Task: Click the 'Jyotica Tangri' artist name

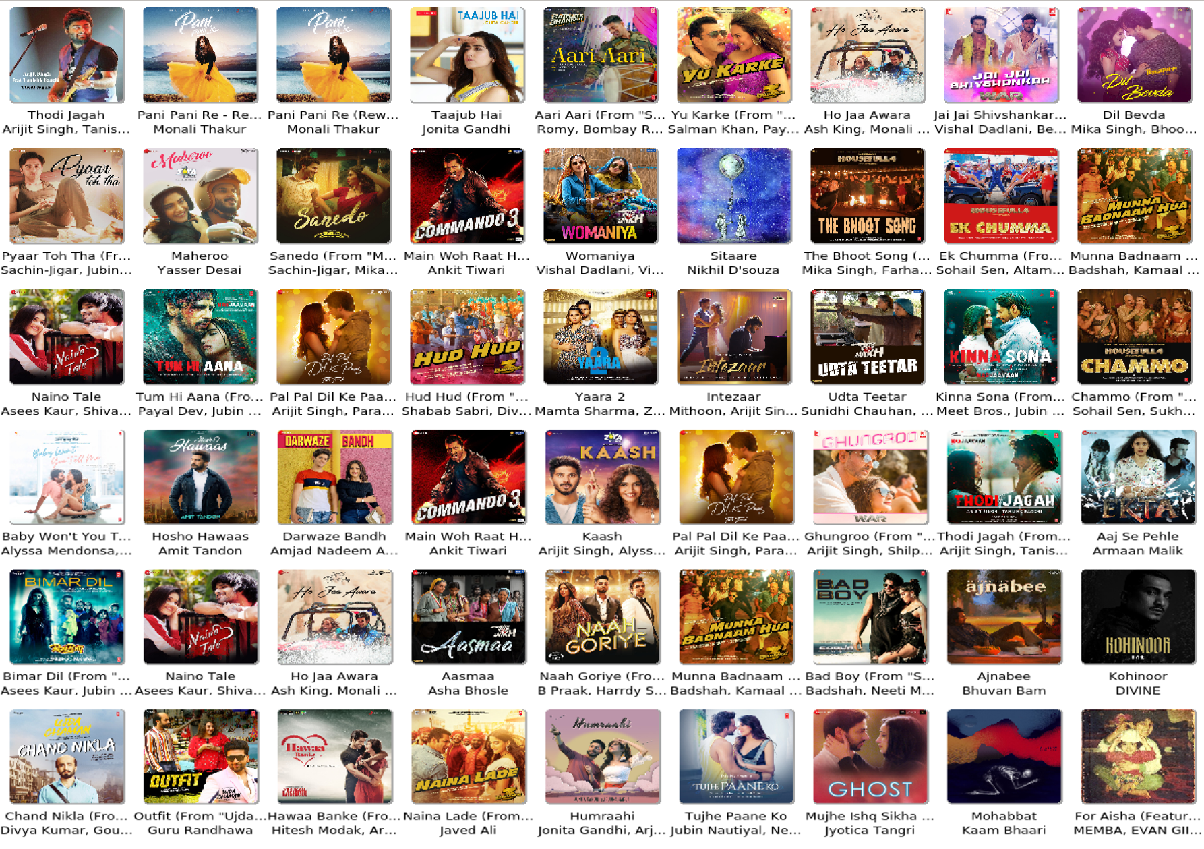Action: (x=870, y=830)
